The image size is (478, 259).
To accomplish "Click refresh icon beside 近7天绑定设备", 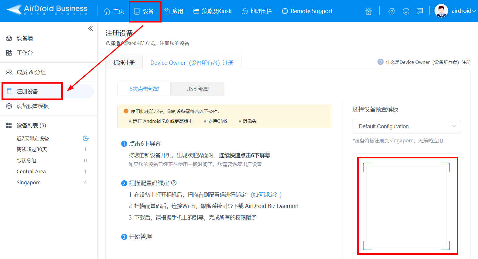I will point(86,139).
